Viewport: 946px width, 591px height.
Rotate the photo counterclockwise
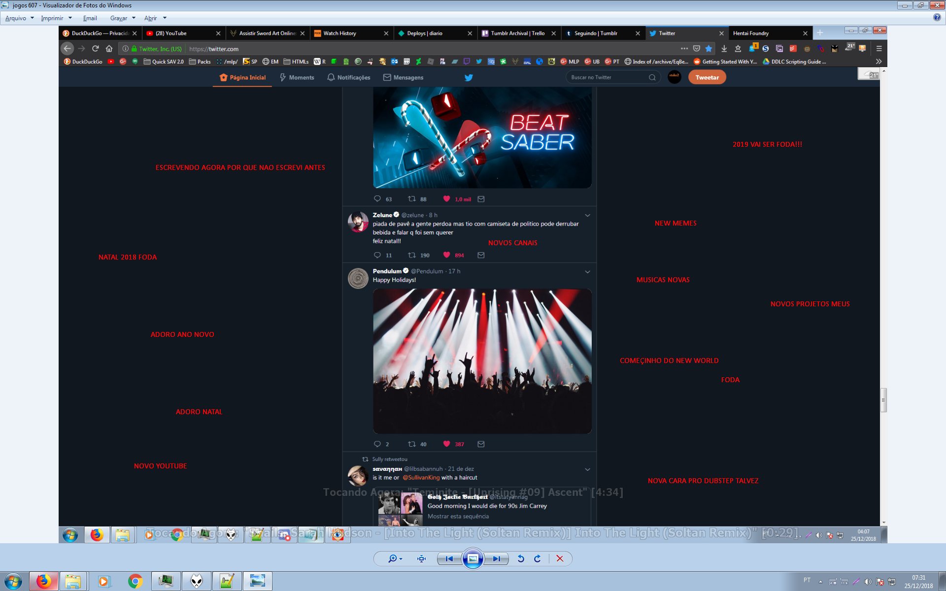pos(521,558)
